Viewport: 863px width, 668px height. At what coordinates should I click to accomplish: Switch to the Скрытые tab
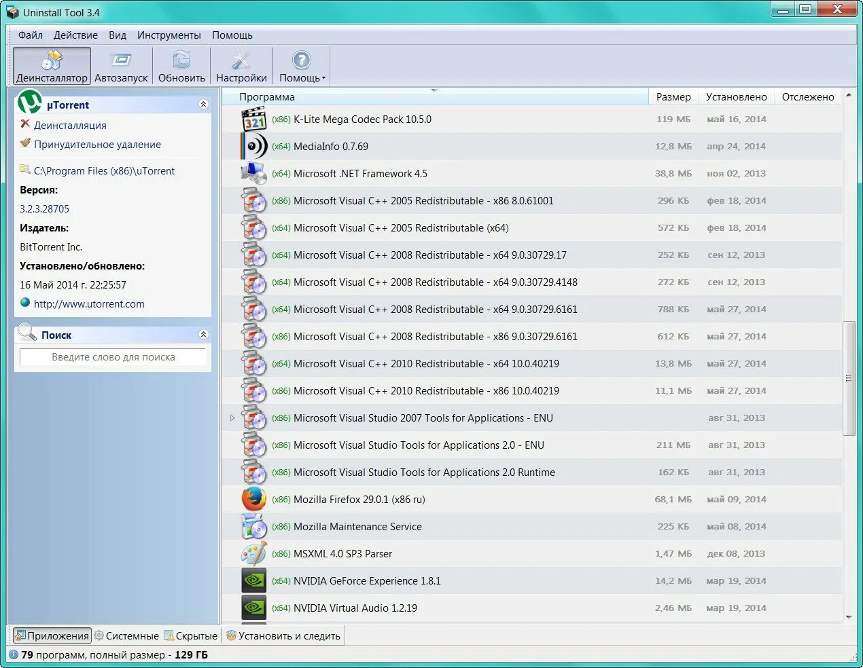(191, 636)
